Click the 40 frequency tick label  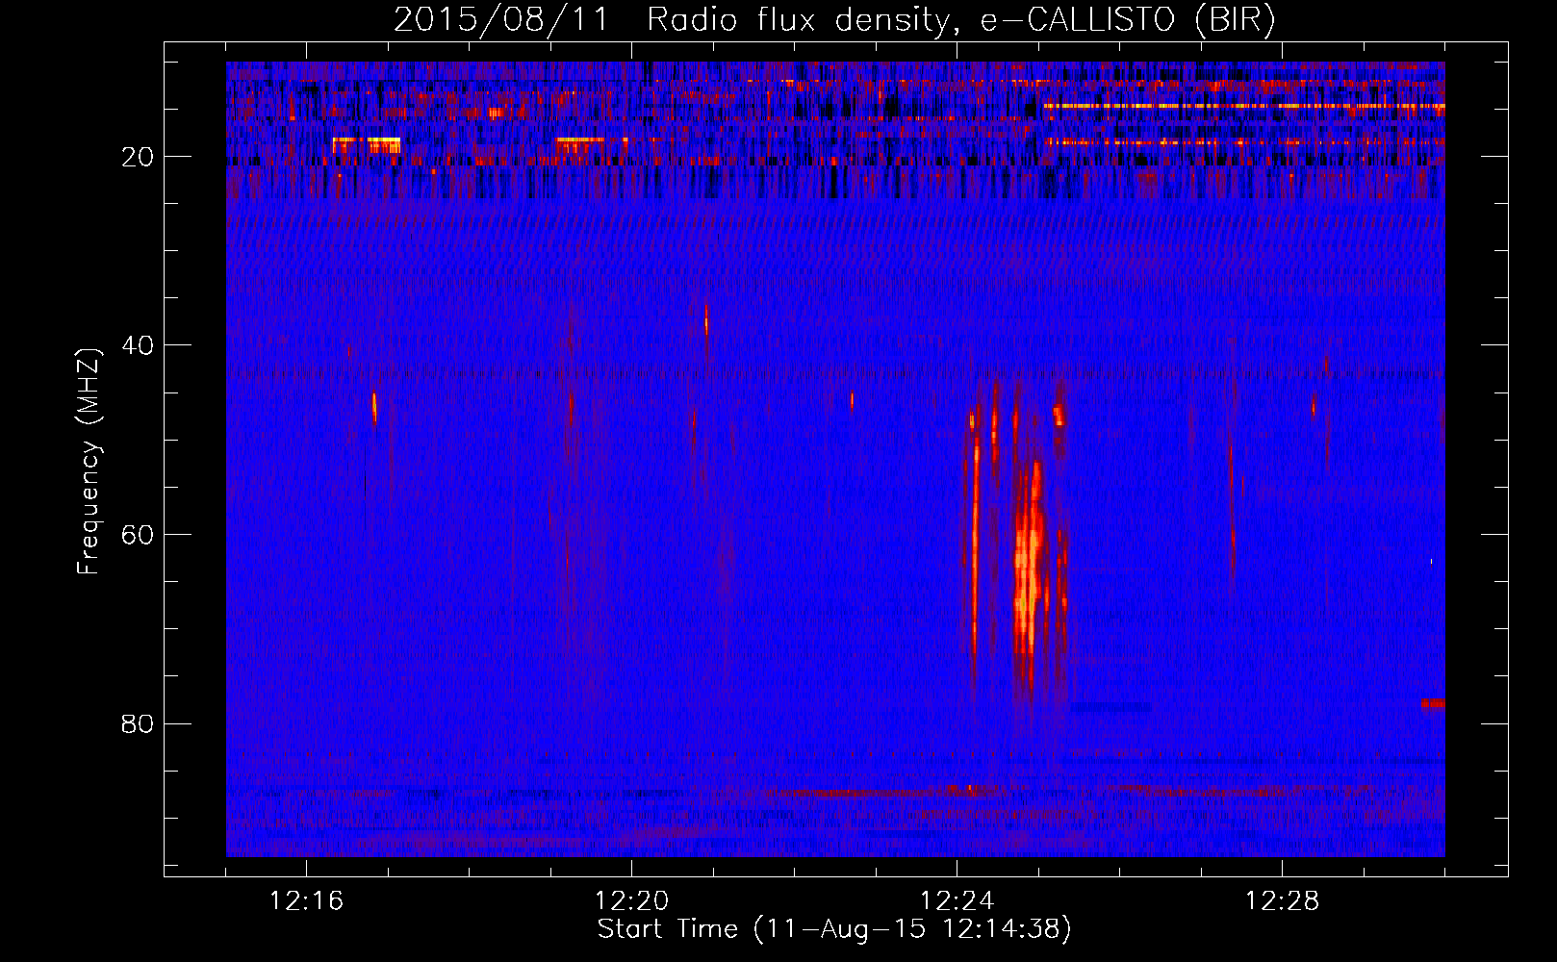[138, 345]
